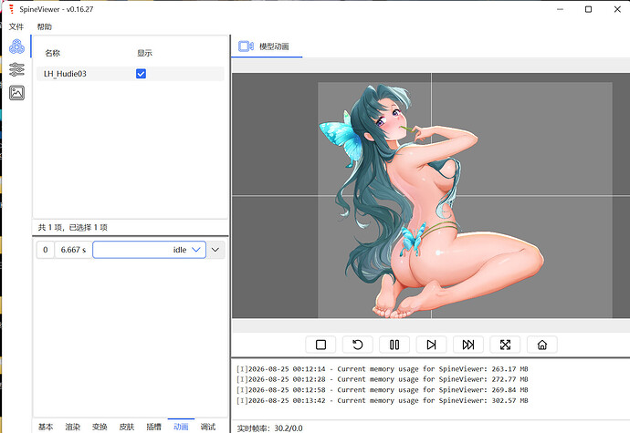
Task: Uncheck the LH_Hudie03 display checkbox
Action: tap(141, 74)
